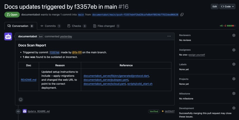Open commit hash de55b37

[x=170, y=111]
